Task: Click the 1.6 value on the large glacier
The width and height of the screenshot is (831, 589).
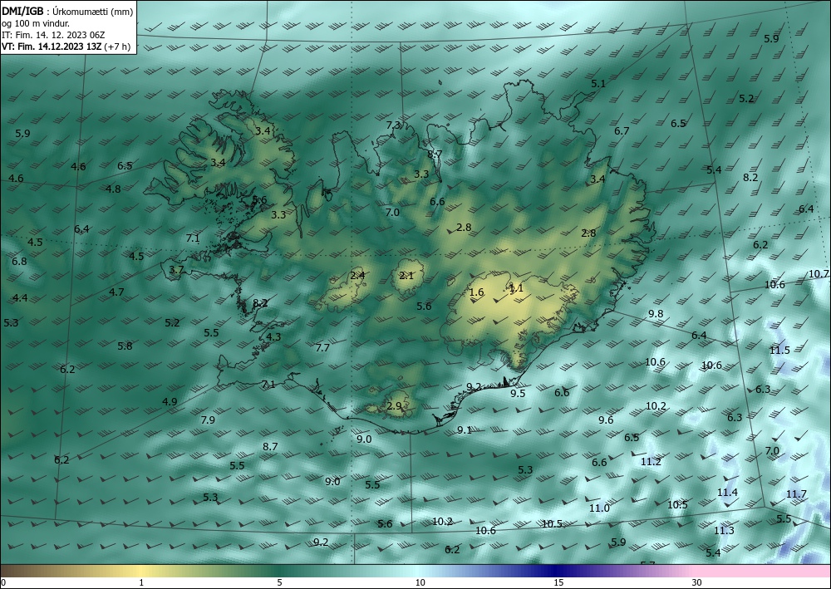Action: (x=476, y=292)
